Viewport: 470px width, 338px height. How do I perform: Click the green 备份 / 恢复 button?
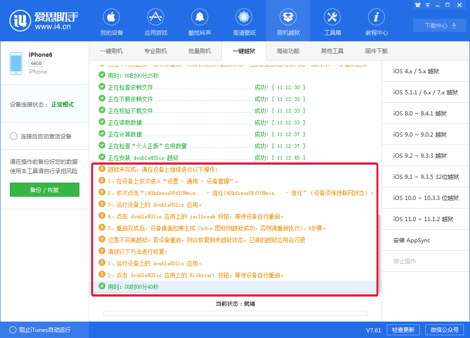(44, 190)
